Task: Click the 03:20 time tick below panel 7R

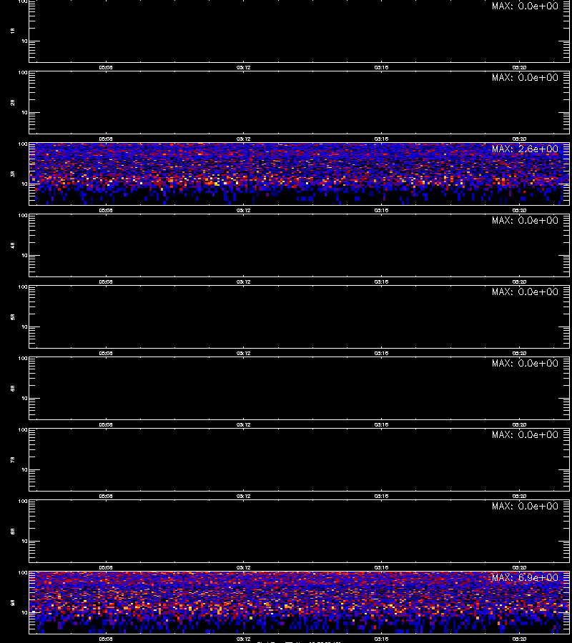Action: click(x=519, y=497)
